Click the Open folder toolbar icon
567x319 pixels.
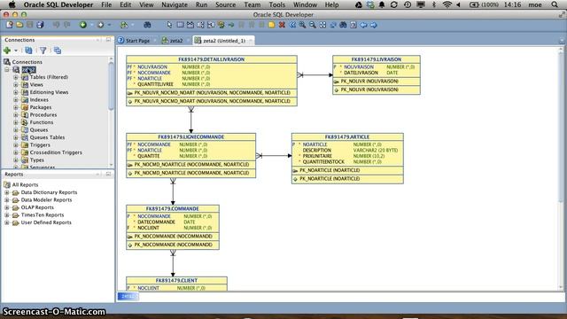tap(19, 25)
